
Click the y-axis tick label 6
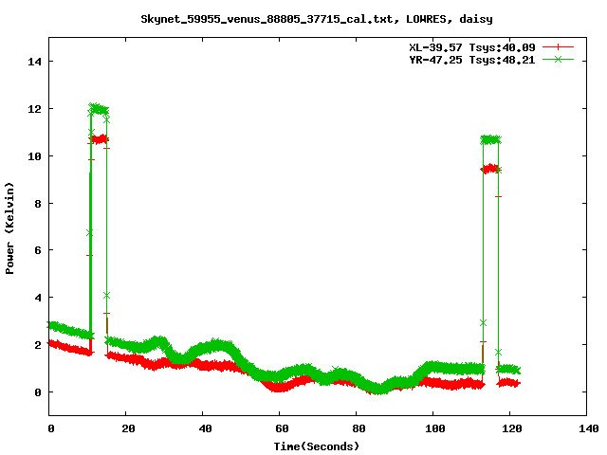(x=38, y=250)
